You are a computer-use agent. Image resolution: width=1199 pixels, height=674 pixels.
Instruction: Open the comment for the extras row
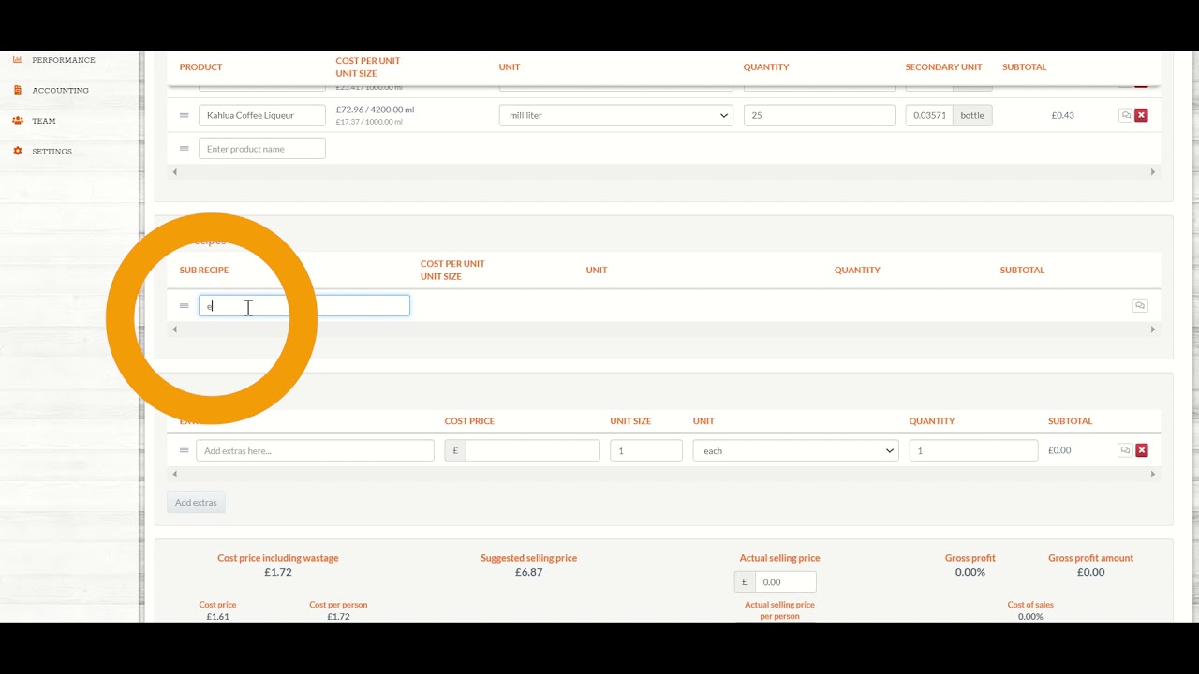(1125, 450)
